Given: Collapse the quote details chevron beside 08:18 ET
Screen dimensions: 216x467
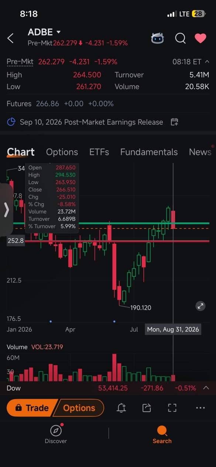Looking at the screenshot, I should pos(207,62).
